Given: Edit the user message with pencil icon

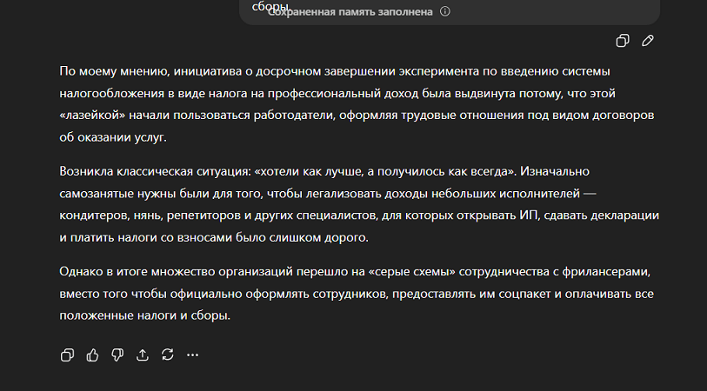Looking at the screenshot, I should coord(648,41).
